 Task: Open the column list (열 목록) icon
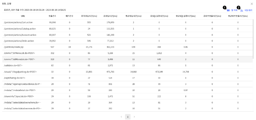(228, 10)
